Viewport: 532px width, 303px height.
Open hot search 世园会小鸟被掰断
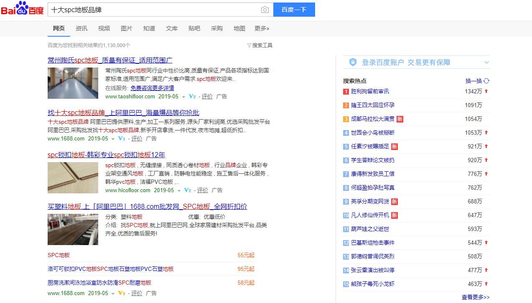click(x=373, y=133)
